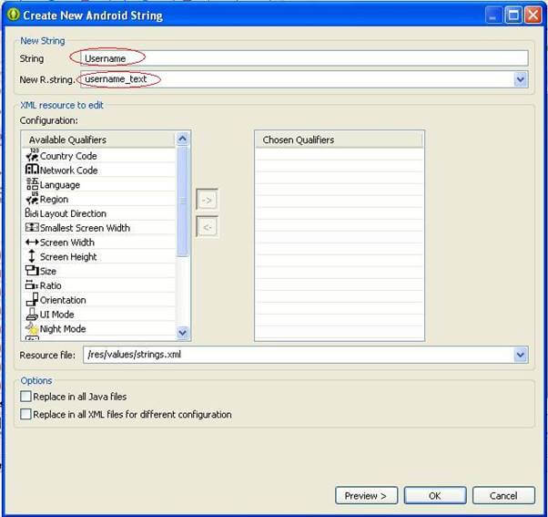Image resolution: width=548 pixels, height=517 pixels.
Task: Click the Available Qualifiers column header
Action: coord(98,140)
